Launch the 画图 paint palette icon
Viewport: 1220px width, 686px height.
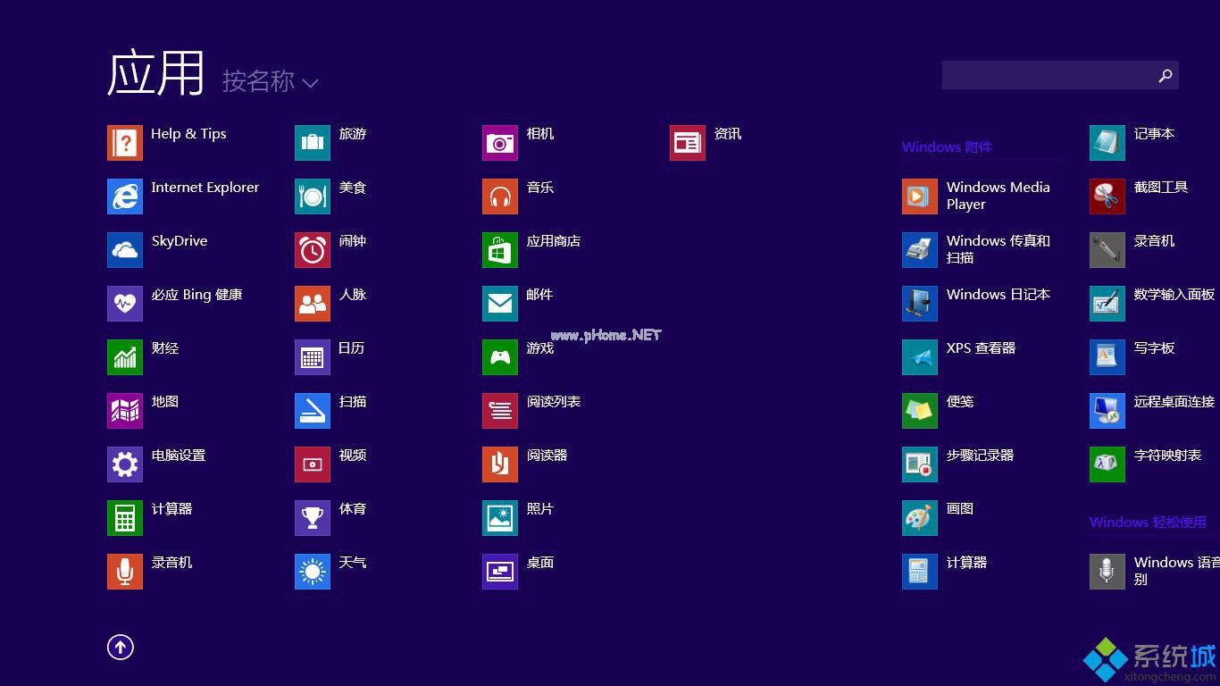click(920, 518)
